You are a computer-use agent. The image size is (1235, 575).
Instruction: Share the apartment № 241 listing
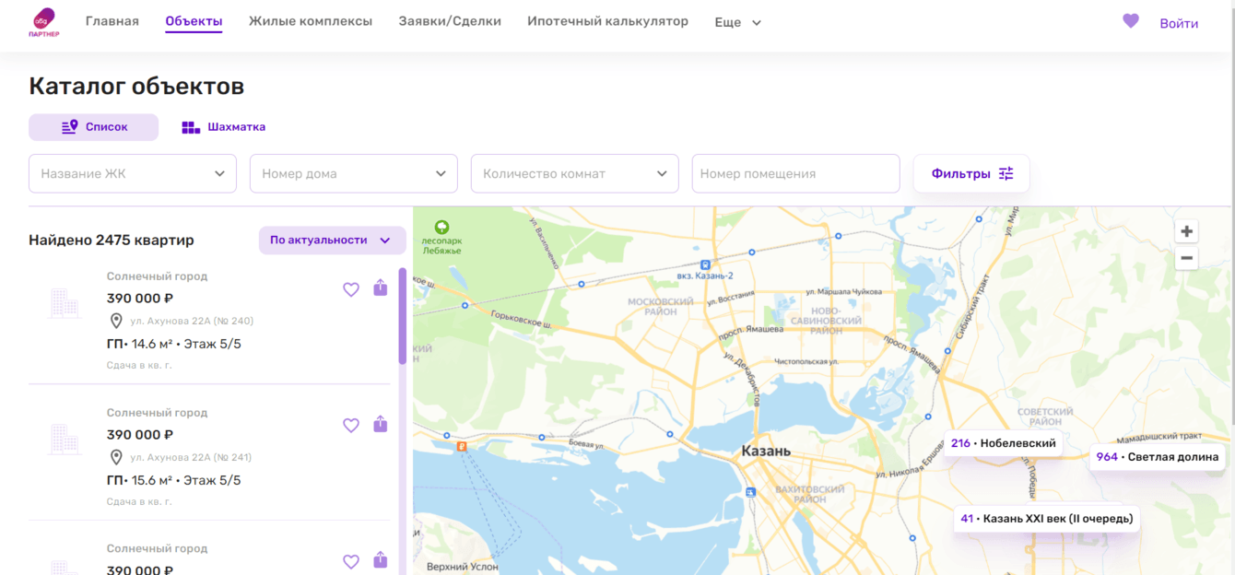pos(381,425)
